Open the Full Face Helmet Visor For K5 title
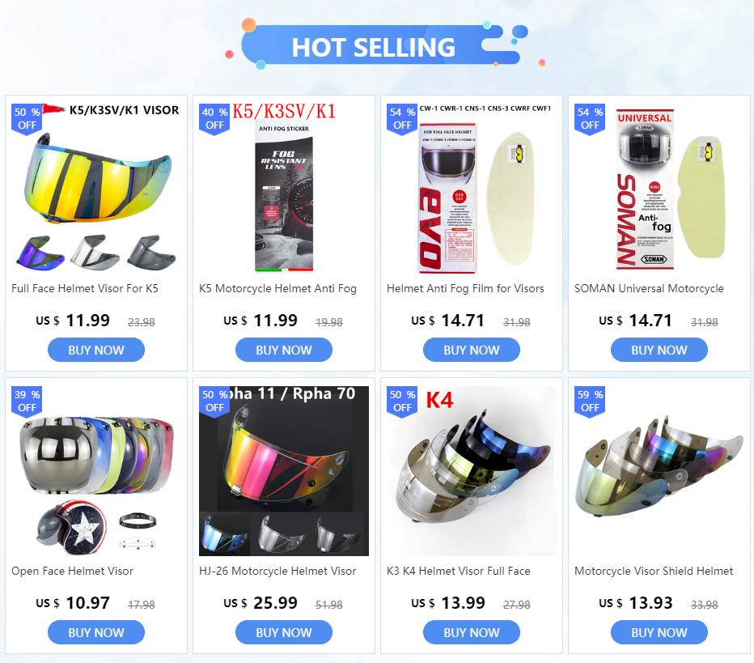Image resolution: width=754 pixels, height=663 pixels. [x=85, y=288]
